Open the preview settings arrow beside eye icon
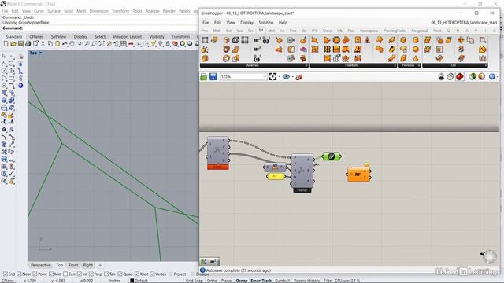The height and width of the screenshot is (283, 504). click(293, 77)
